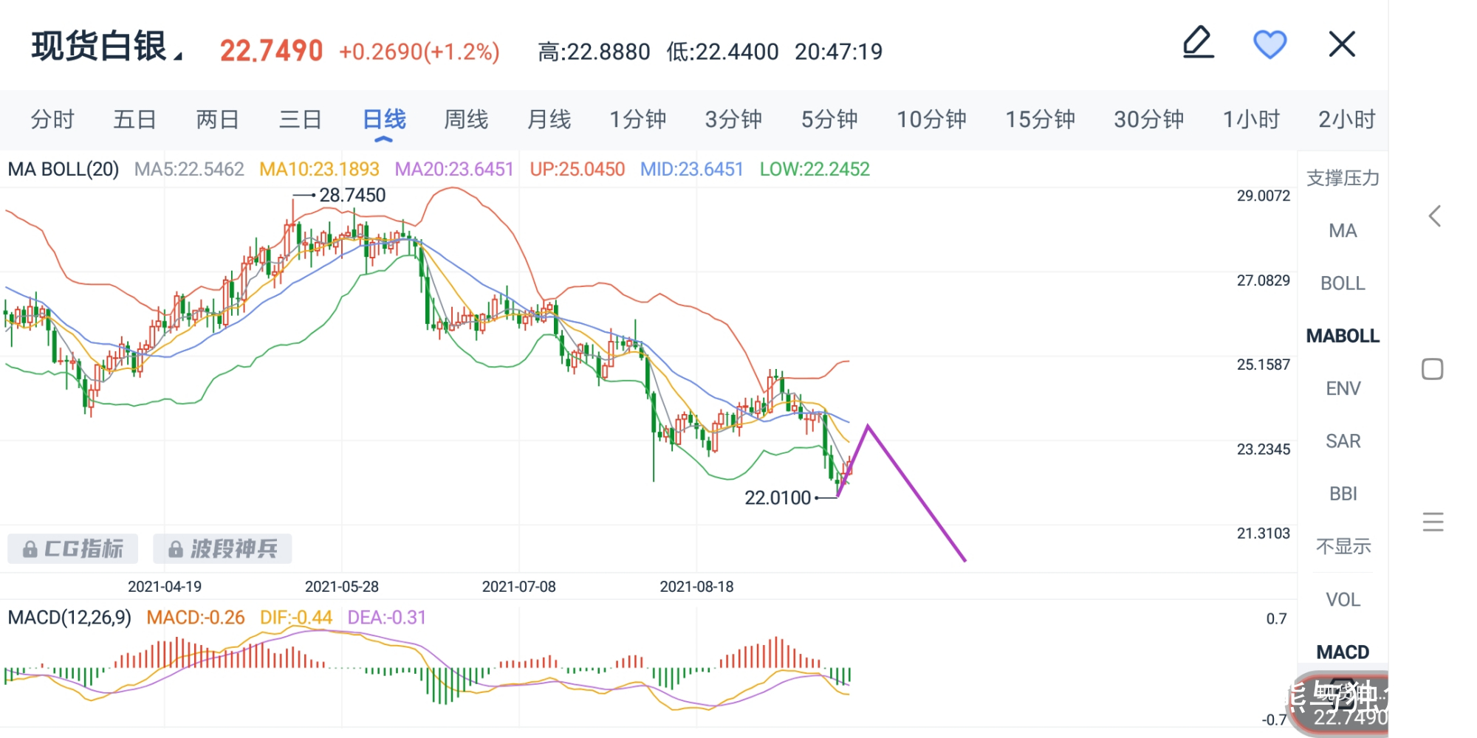Expand the 现货白银 symbol dropdown arrow

pos(178,55)
